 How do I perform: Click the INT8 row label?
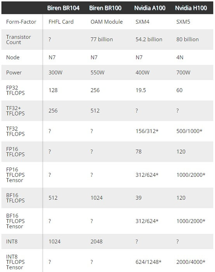pyautogui.click(x=12, y=242)
